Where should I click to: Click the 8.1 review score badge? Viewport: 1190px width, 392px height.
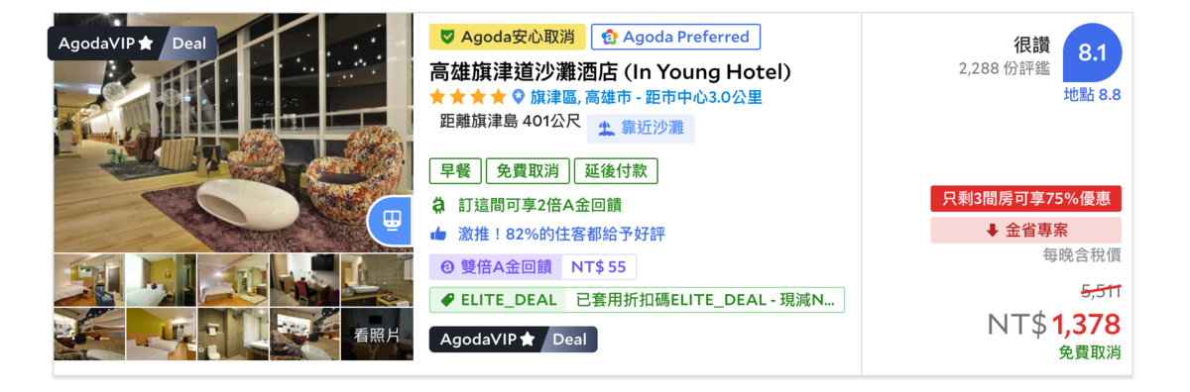(x=1092, y=53)
